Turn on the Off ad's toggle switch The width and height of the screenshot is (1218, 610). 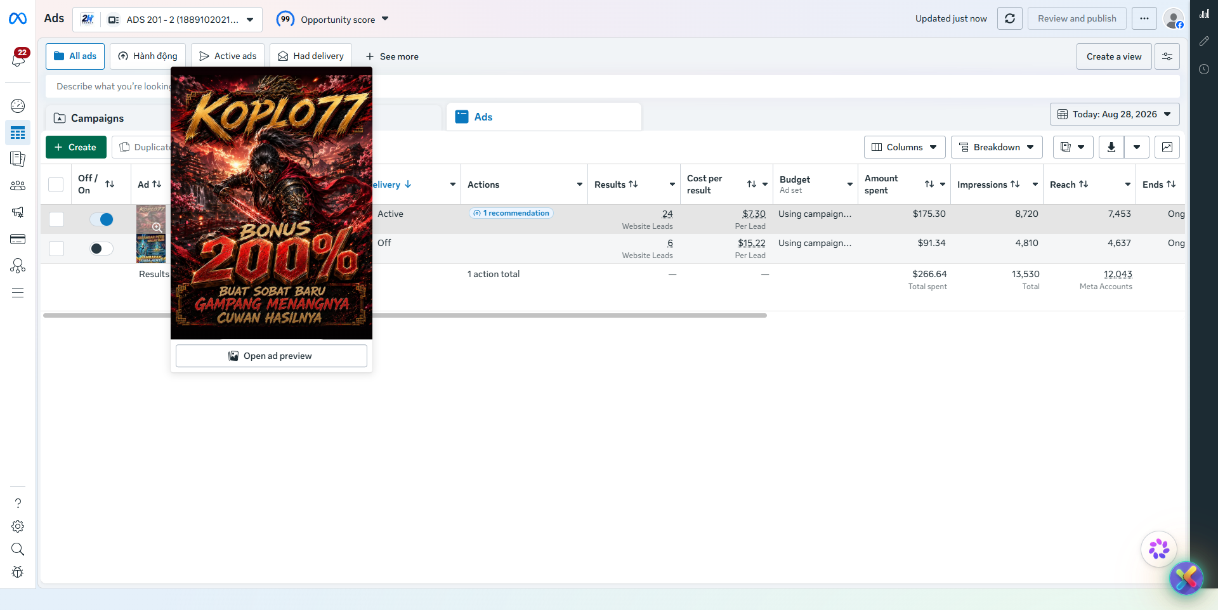pos(101,249)
